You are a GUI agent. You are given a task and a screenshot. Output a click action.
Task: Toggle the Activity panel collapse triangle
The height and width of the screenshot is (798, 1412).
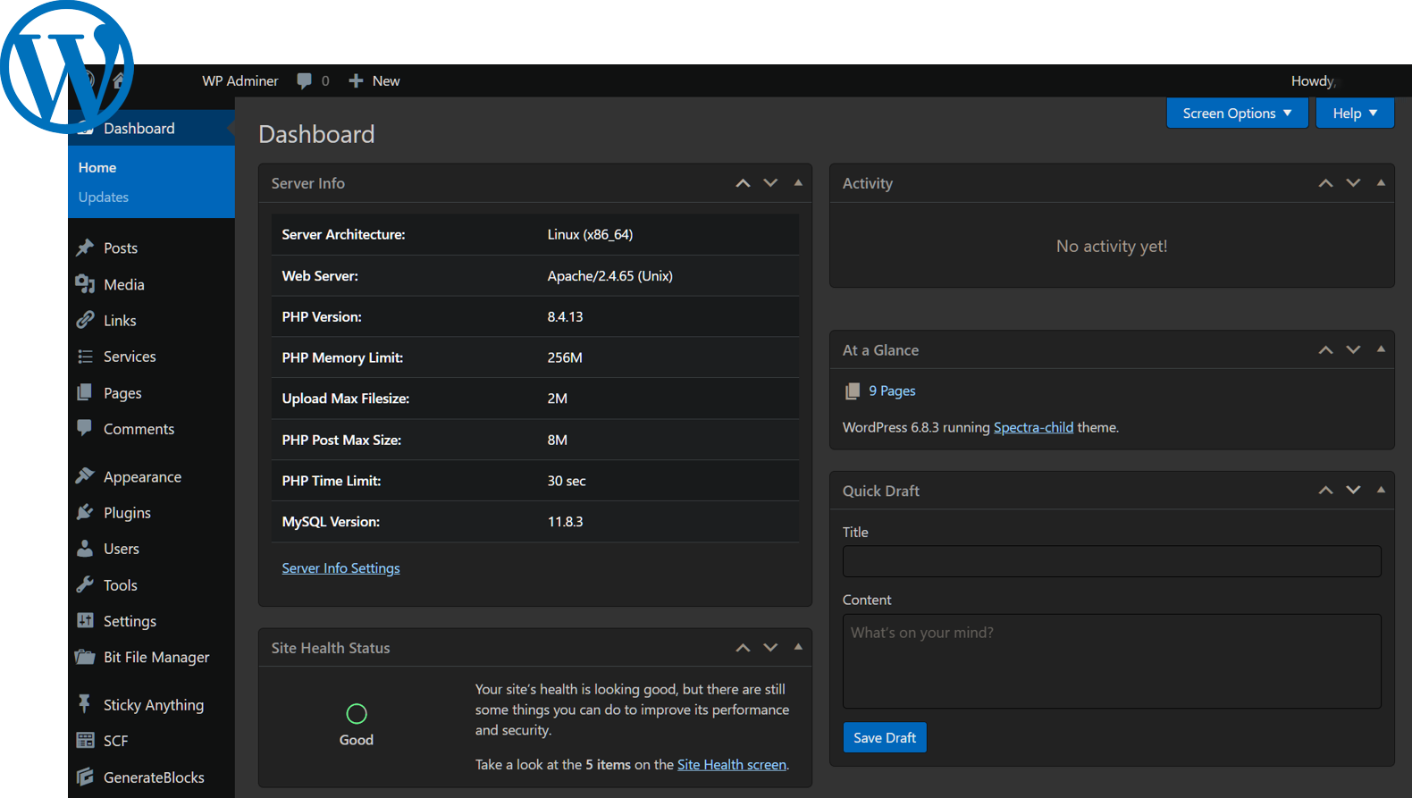click(1381, 183)
